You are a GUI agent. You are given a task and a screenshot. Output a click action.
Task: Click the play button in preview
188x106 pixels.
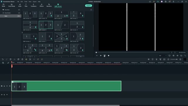[x=105, y=56]
